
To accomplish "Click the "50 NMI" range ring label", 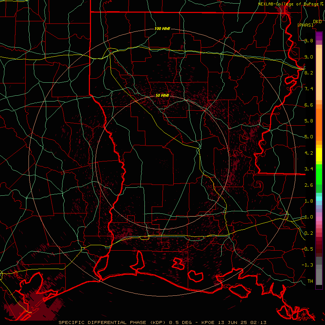I will click(x=162, y=95).
